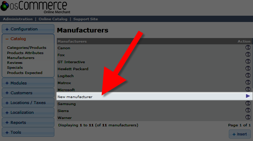Expand the Customers sidebar section
This screenshot has width=253, height=141.
(x=28, y=93)
